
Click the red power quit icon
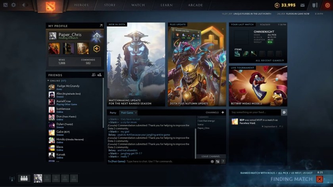[x=327, y=5]
